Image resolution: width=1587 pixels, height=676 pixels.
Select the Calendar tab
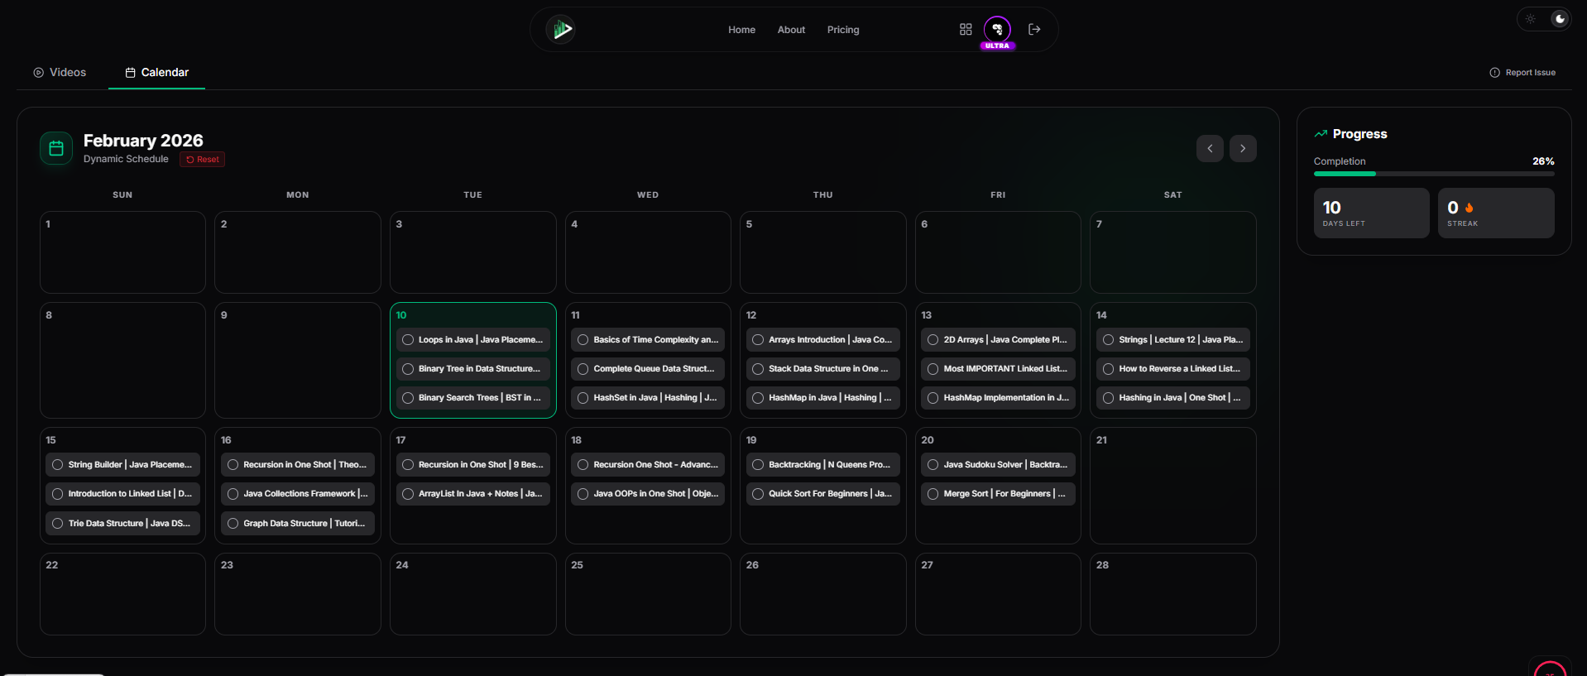tap(156, 73)
